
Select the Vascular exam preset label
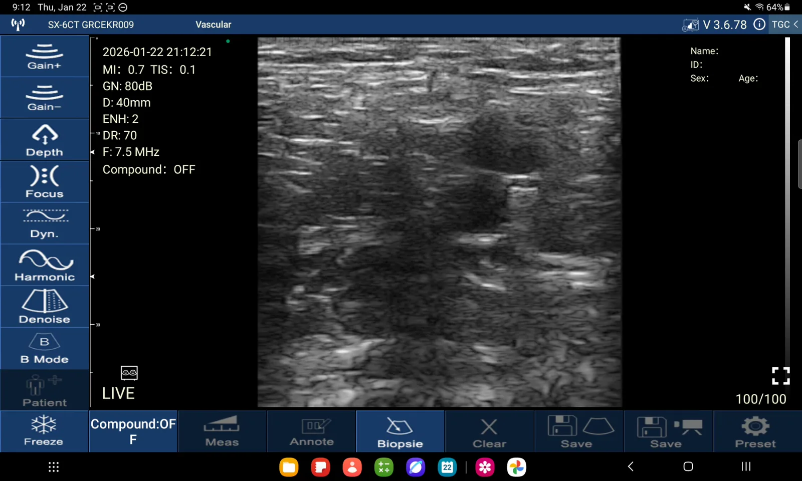click(x=213, y=25)
